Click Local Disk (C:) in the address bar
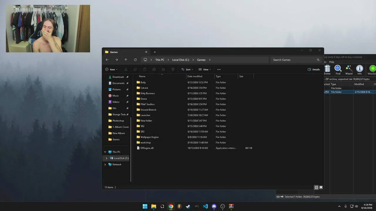The height and width of the screenshot is (211, 376). [x=181, y=60]
